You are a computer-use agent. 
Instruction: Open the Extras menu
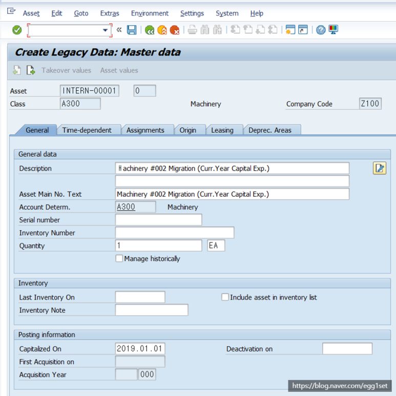[x=110, y=13]
